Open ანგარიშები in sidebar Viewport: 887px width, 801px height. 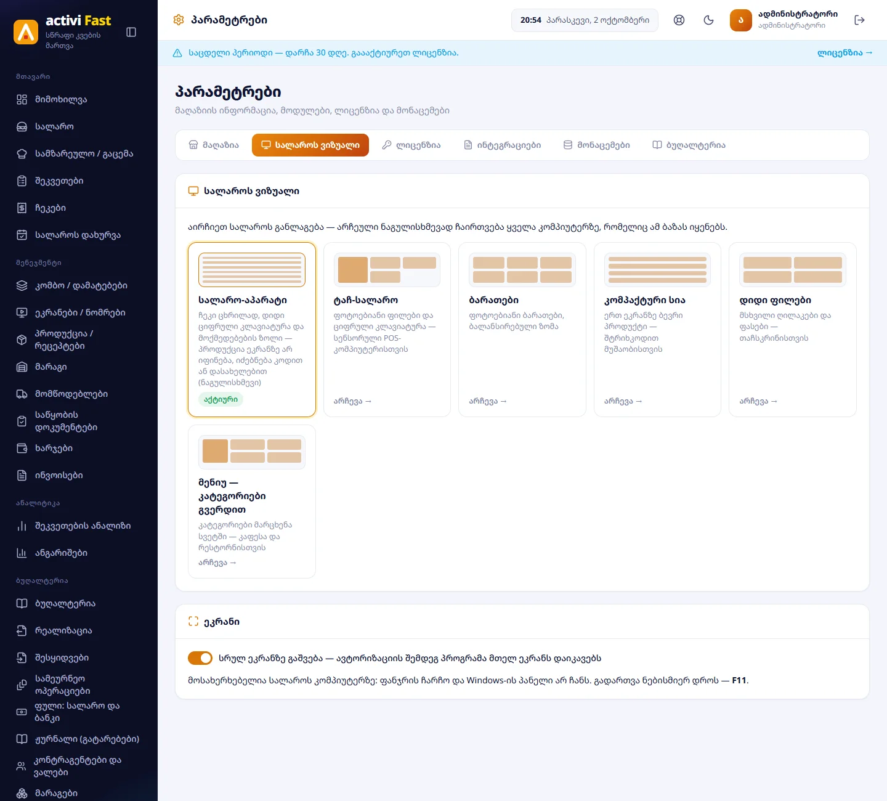coord(79,553)
